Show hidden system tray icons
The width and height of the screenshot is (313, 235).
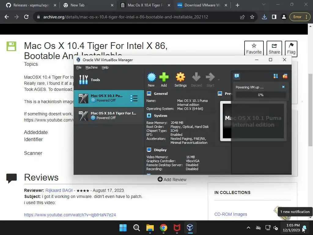249,228
